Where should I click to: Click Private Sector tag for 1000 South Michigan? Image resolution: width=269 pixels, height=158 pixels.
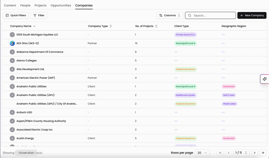coord(186,35)
